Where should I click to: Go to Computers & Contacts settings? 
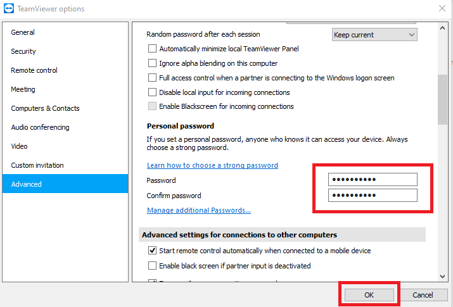(x=46, y=108)
